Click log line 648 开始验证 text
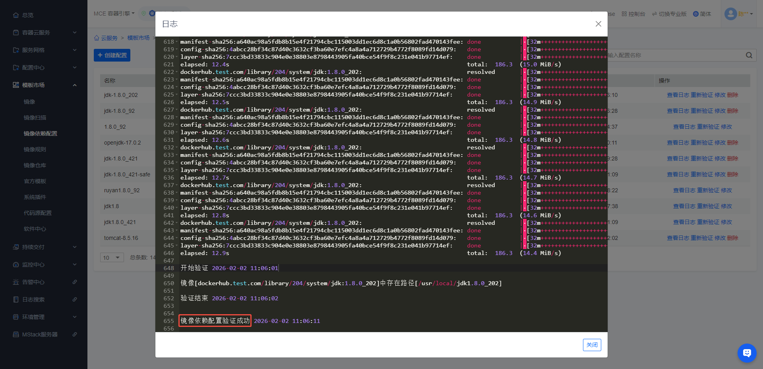Viewport: 763px width, 369px height. (x=194, y=268)
